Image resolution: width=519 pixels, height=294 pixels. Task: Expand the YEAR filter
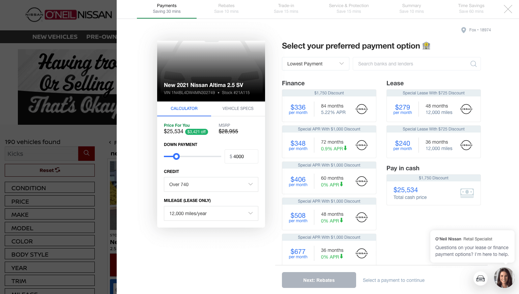(50, 268)
